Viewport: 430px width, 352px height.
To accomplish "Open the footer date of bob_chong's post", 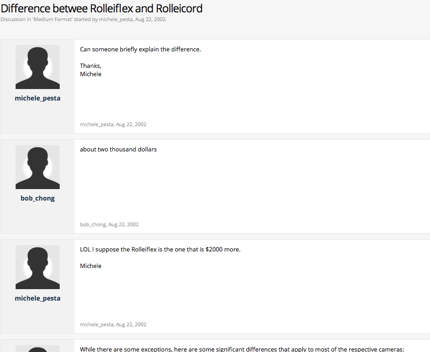I will pyautogui.click(x=124, y=224).
